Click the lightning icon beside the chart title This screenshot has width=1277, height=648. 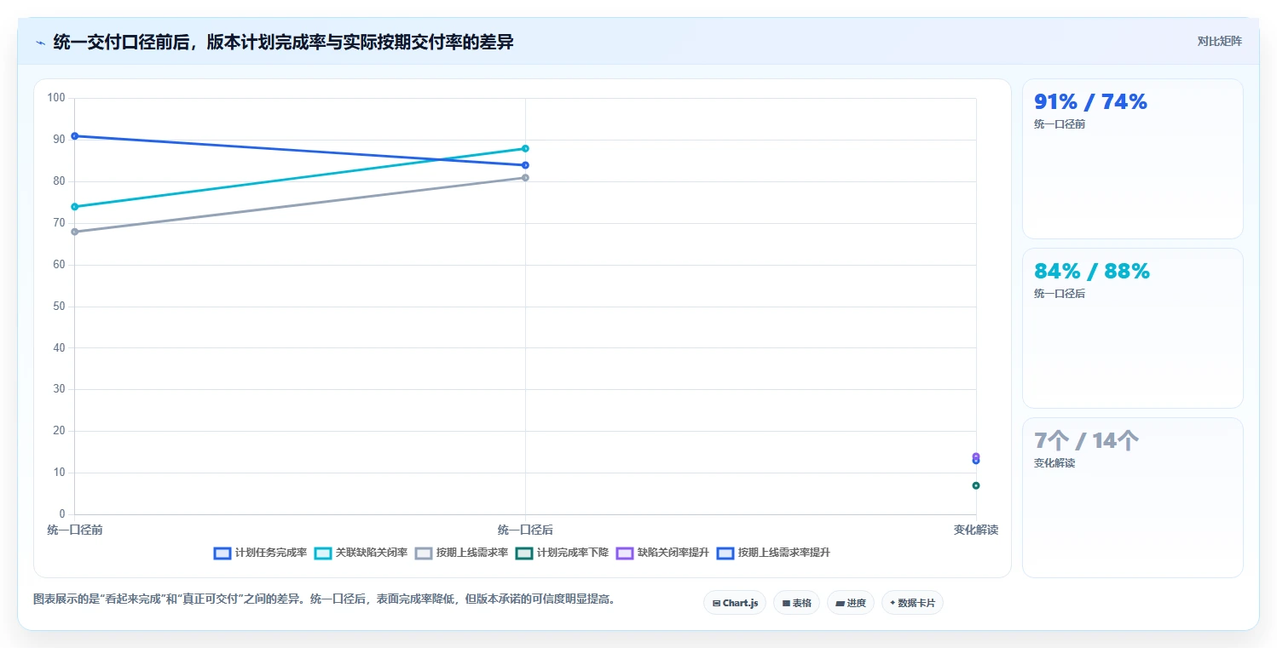(40, 43)
